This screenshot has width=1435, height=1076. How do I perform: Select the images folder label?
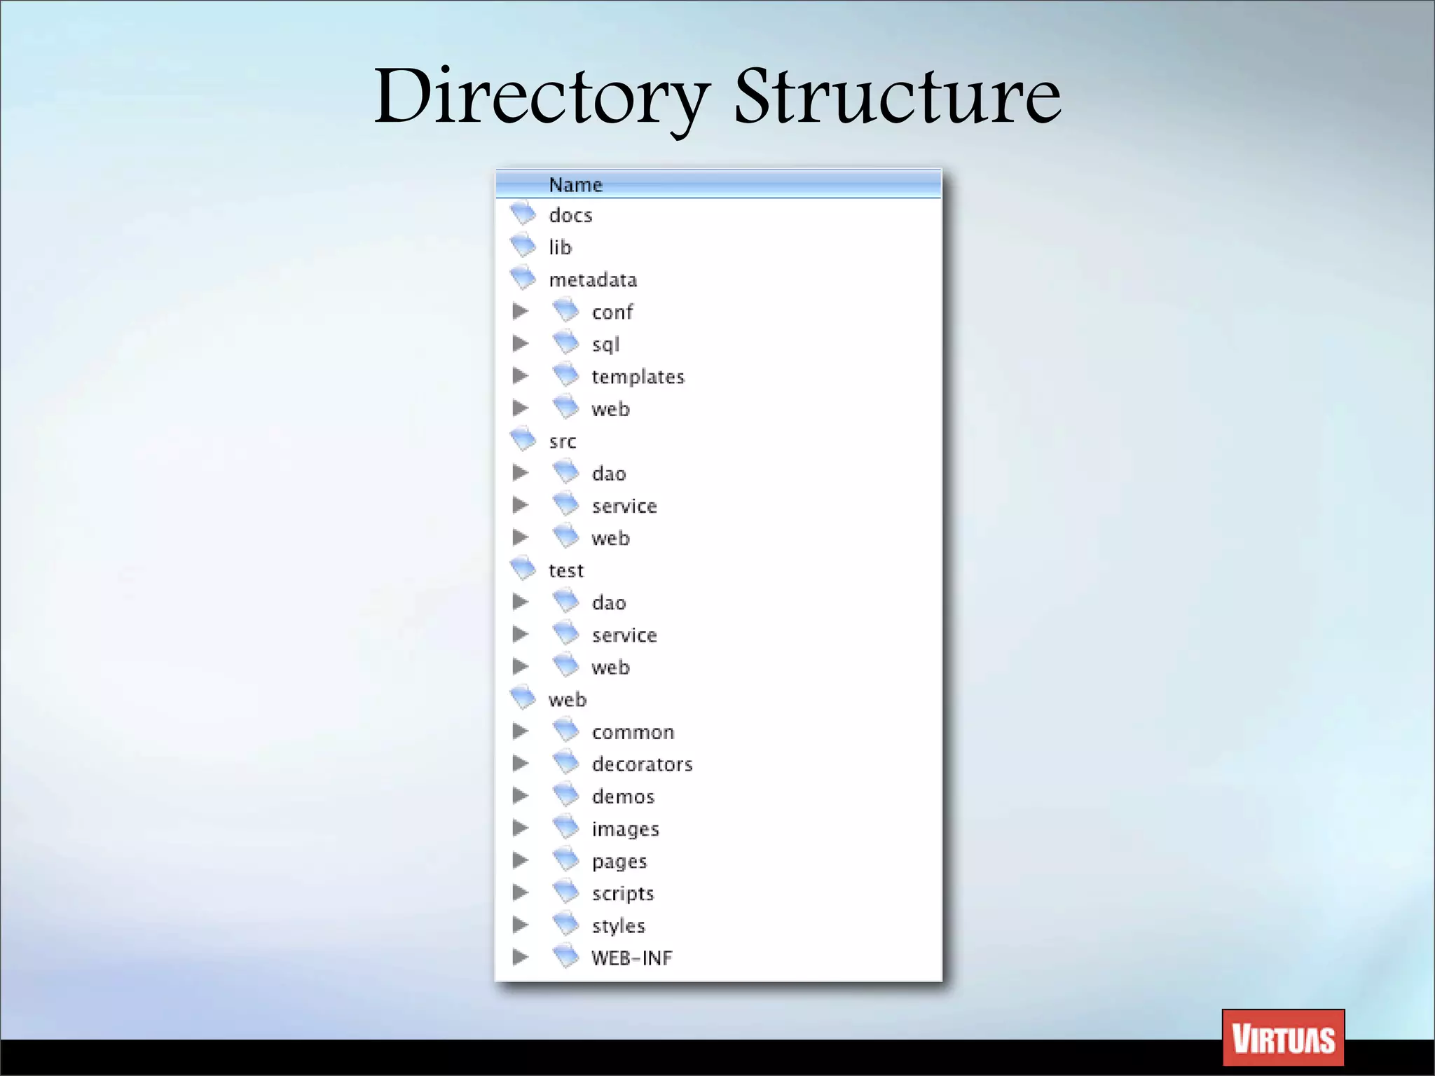coord(625,829)
